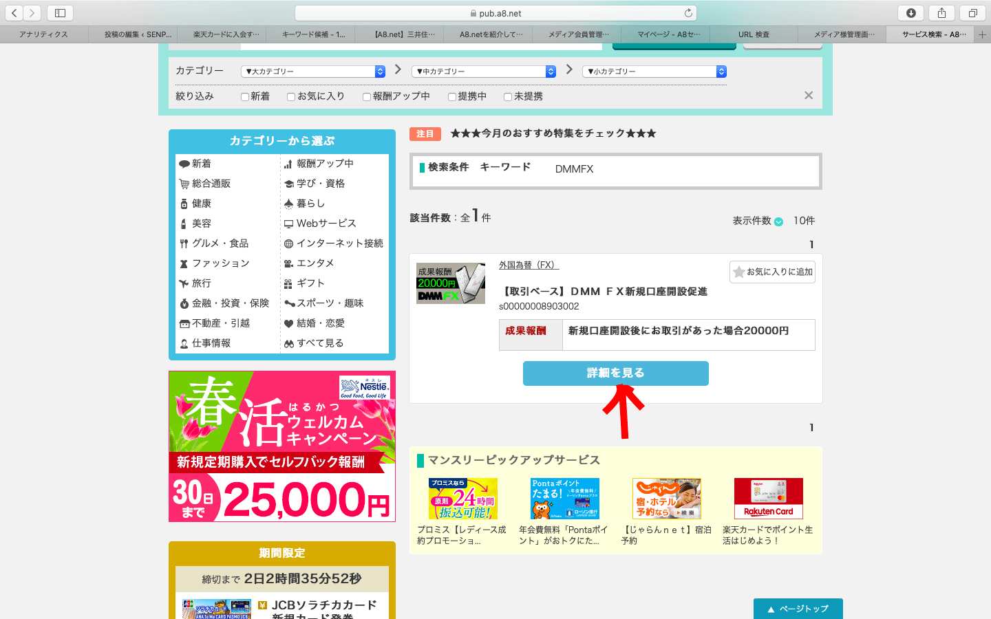991x619 pixels.
Task: Close filter panel with X icon
Action: tap(809, 96)
